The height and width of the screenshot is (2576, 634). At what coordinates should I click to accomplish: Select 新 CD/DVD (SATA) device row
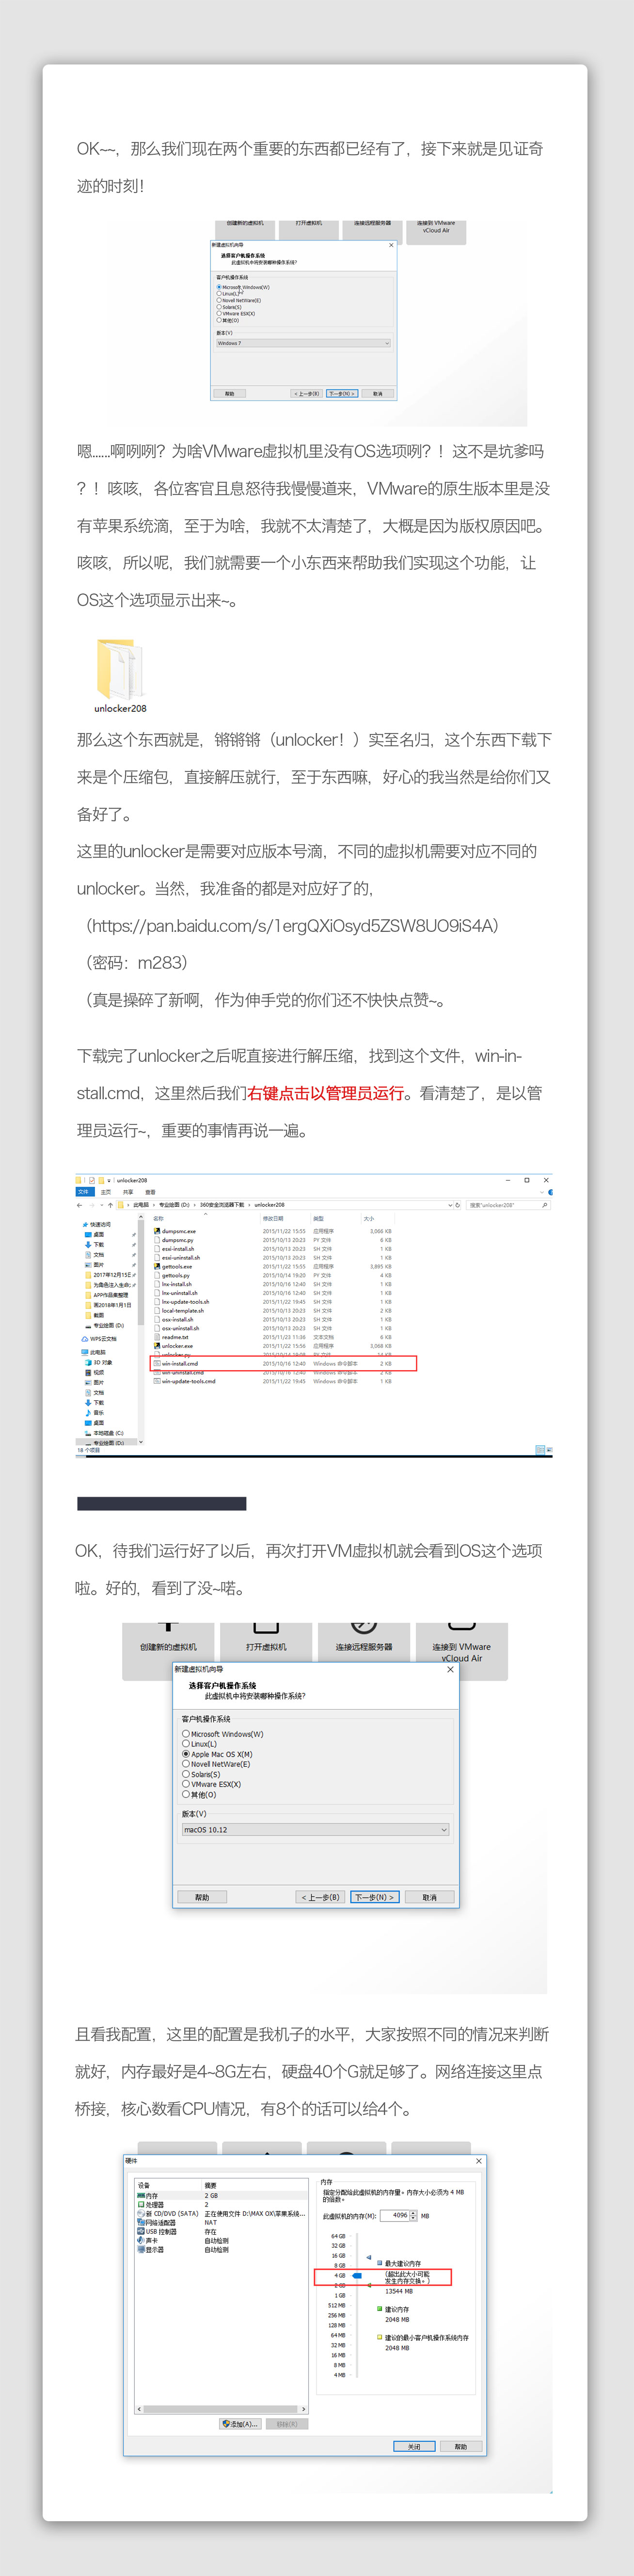point(220,2213)
